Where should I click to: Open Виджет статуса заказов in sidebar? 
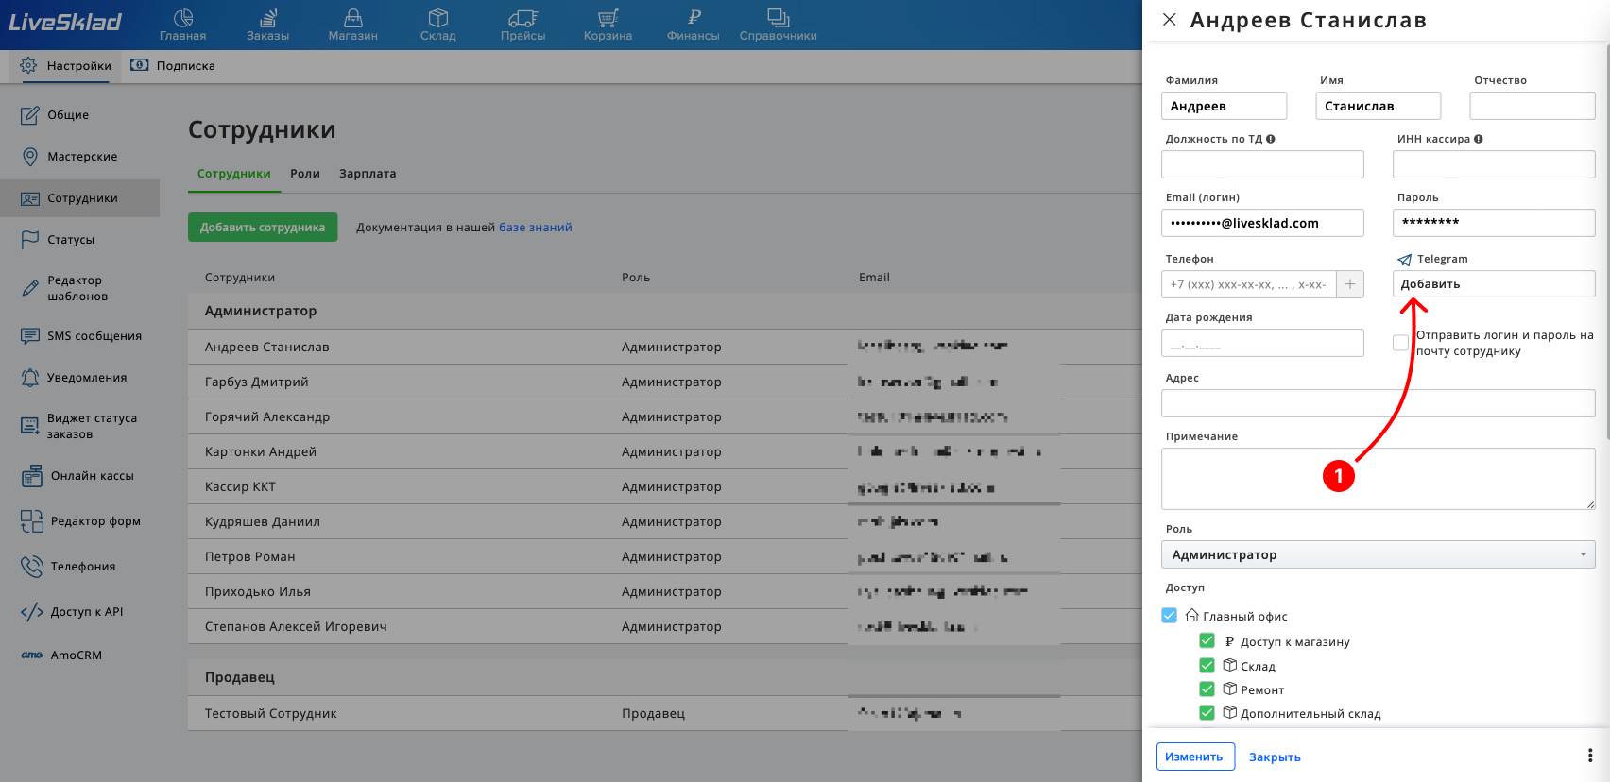(79, 426)
